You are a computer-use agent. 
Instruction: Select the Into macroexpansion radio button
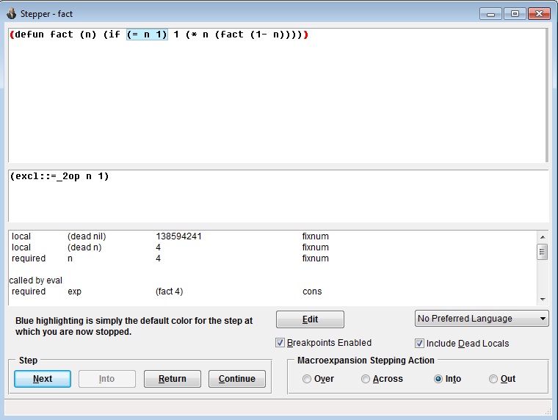point(438,379)
